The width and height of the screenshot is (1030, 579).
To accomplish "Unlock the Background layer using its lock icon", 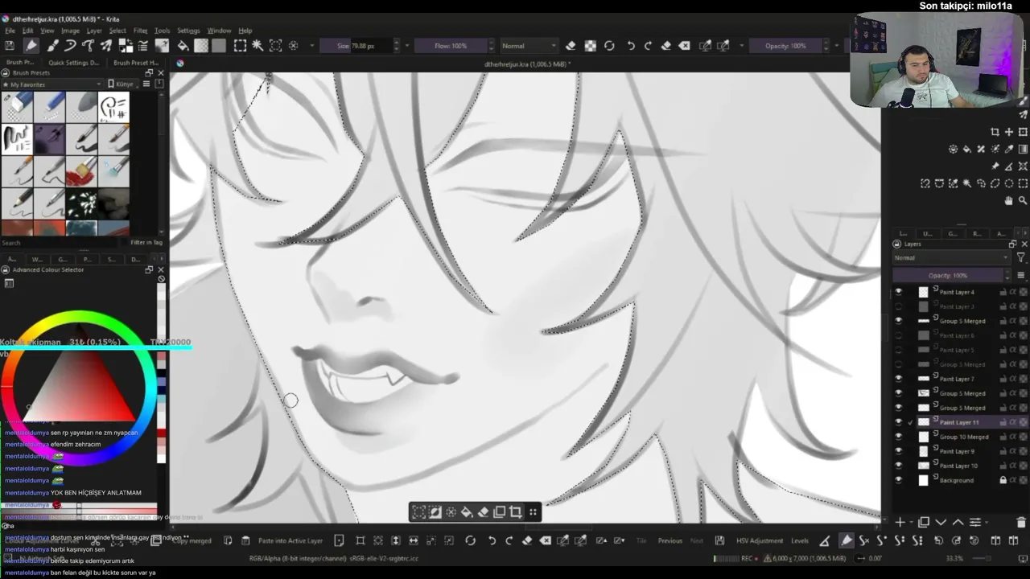I will point(1003,480).
